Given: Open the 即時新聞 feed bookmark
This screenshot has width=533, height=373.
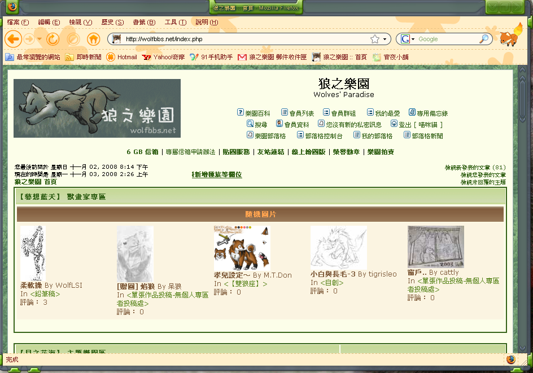Looking at the screenshot, I should [x=84, y=57].
